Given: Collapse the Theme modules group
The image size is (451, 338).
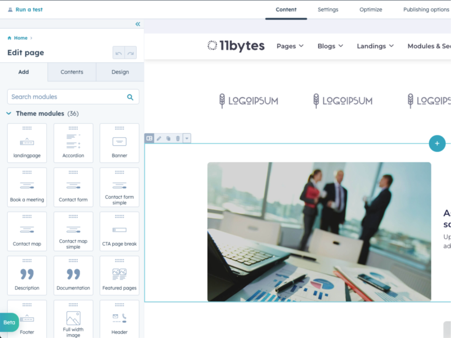Looking at the screenshot, I should pyautogui.click(x=9, y=113).
